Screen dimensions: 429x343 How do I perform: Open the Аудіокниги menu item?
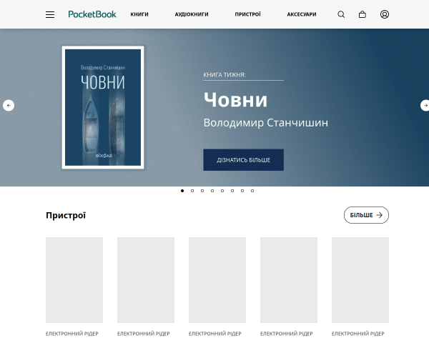point(192,14)
